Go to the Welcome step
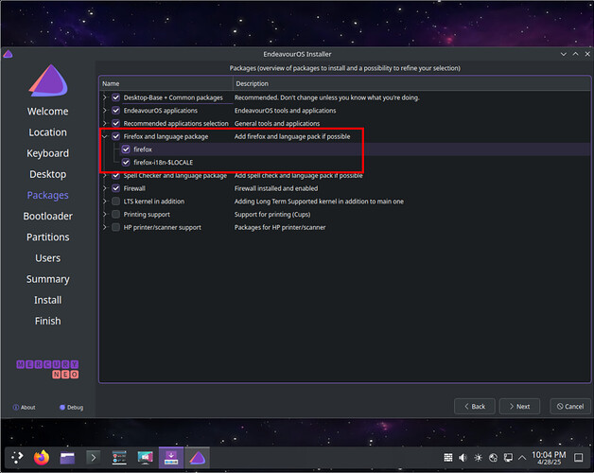This screenshot has height=473, width=594. tap(47, 112)
